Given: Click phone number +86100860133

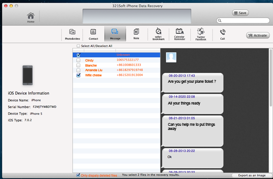Looking at the screenshot, I should [x=129, y=65].
